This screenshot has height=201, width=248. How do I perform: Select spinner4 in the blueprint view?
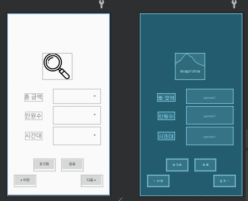[210, 136]
